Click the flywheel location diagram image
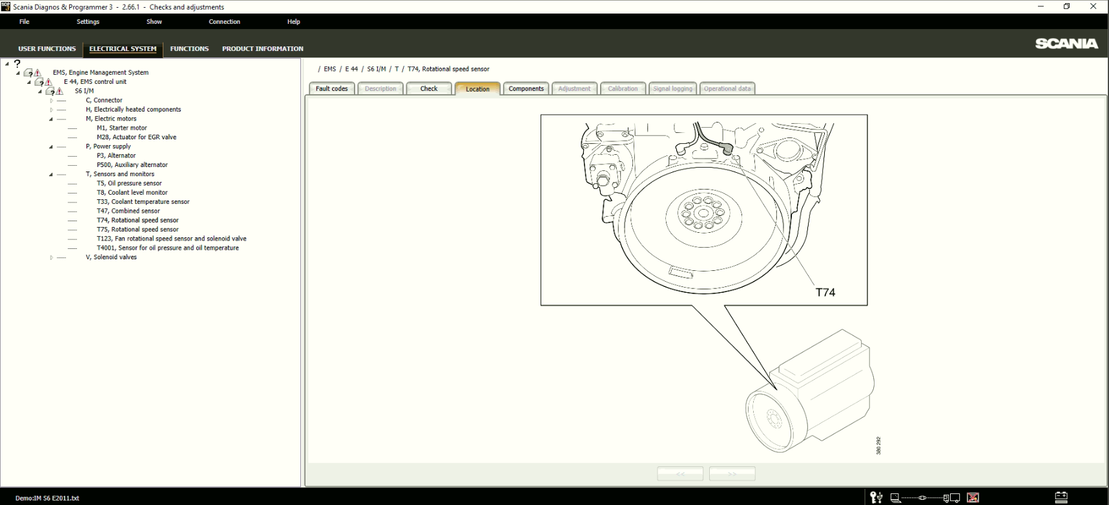The width and height of the screenshot is (1109, 505). [x=704, y=210]
